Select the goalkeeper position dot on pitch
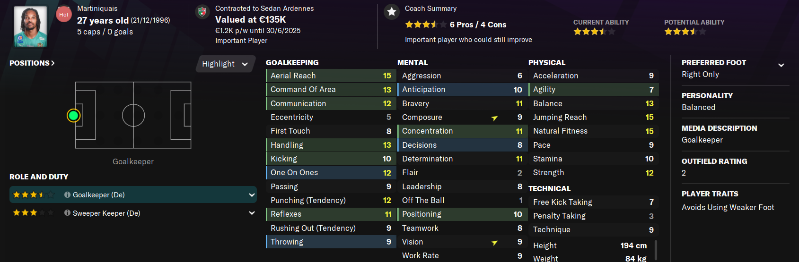 pos(73,116)
